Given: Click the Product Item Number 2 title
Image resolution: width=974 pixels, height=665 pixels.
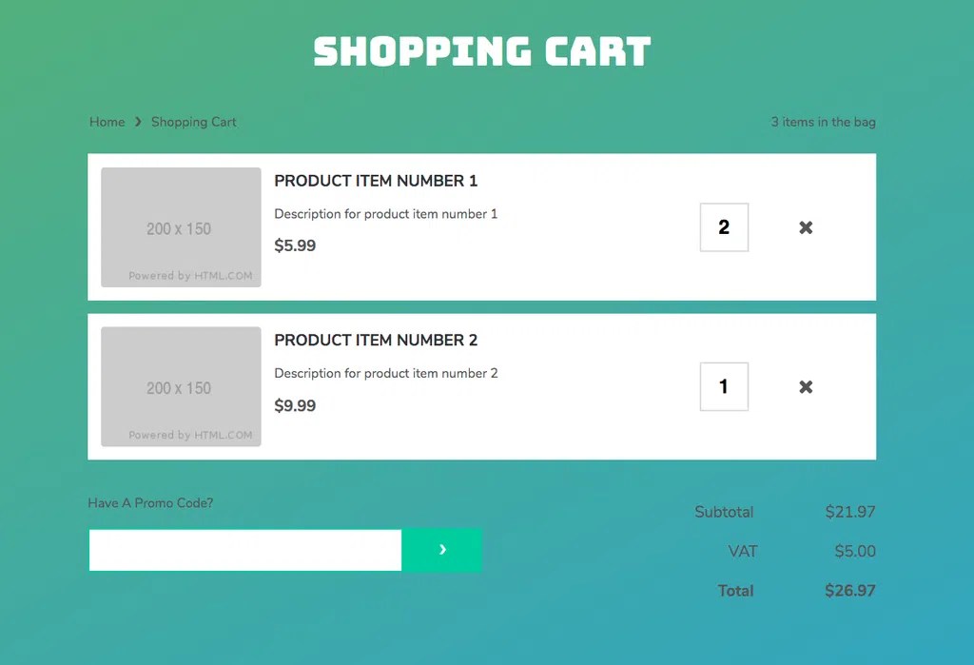Looking at the screenshot, I should pos(376,341).
